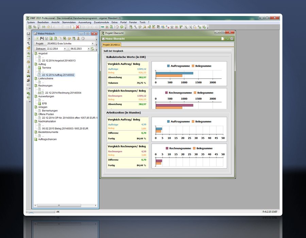Click the green refresh arrows beside Zeitraum dates
Image resolution: width=306 pixels, height=238 pixels.
92,49
